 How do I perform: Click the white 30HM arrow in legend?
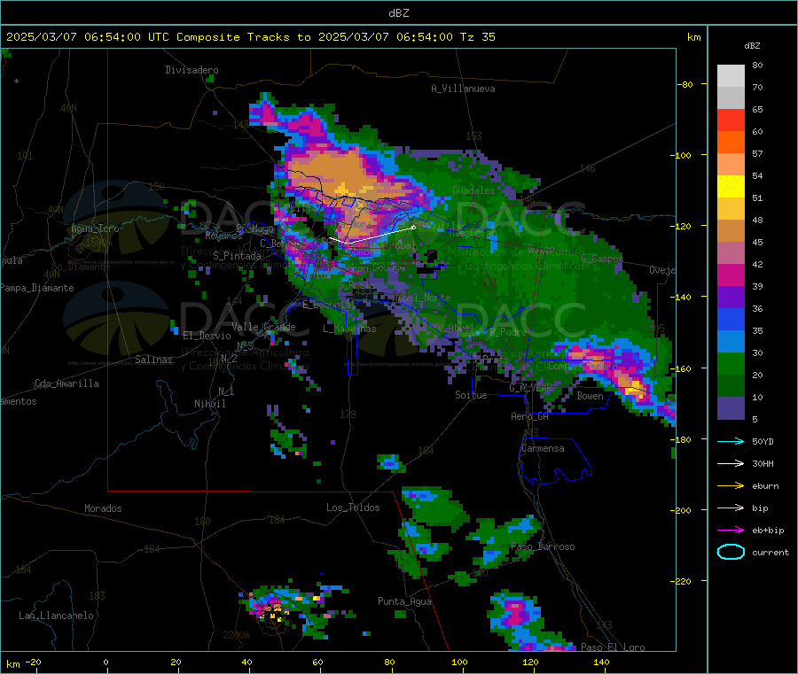point(731,463)
